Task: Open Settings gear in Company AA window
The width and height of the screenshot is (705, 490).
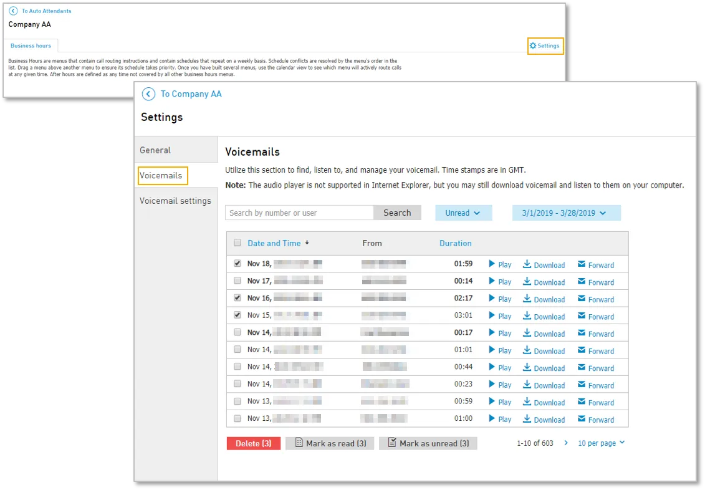Action: (x=544, y=46)
